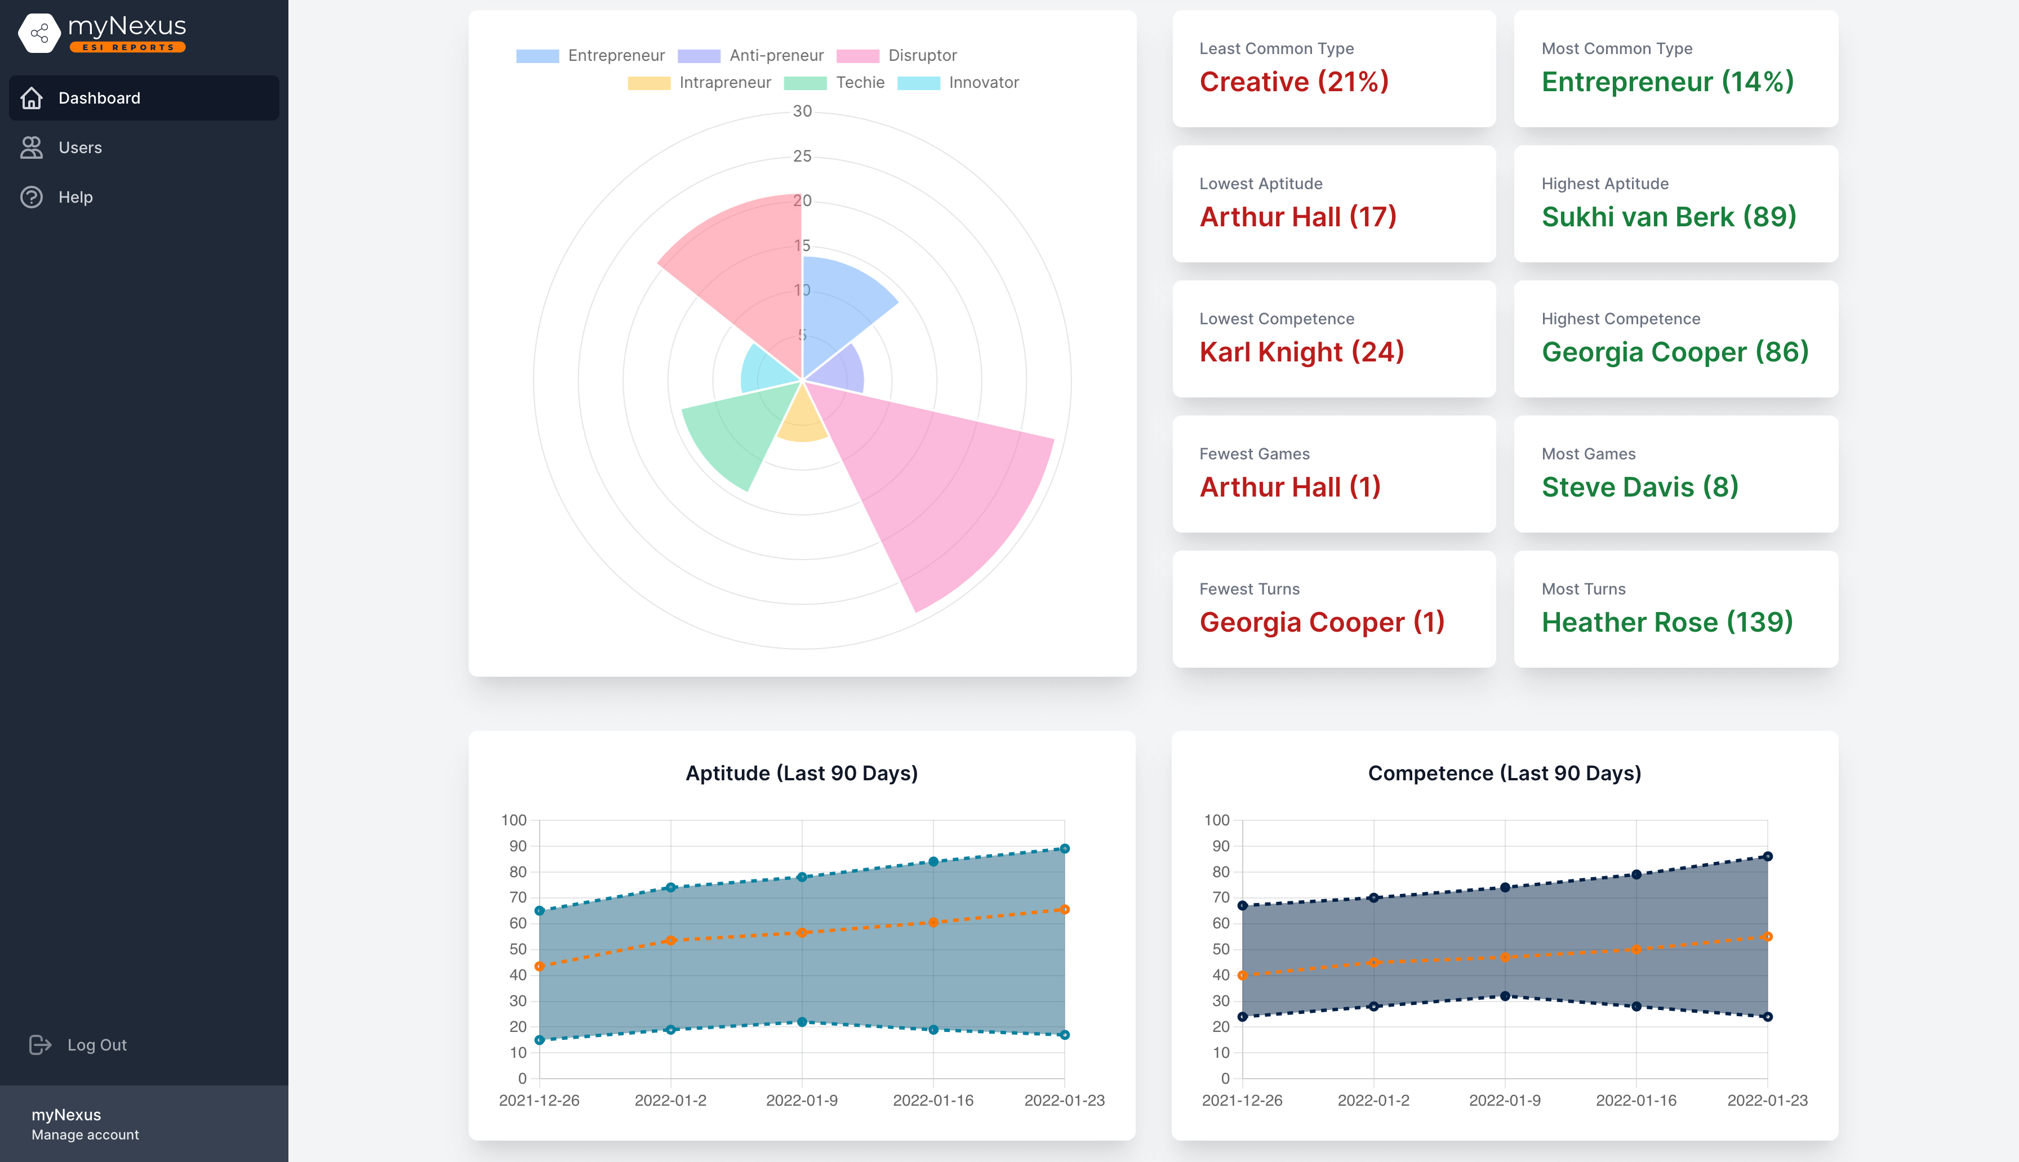Toggle Techie legend green swatch
Viewport: 2019px width, 1162px height.
(804, 83)
